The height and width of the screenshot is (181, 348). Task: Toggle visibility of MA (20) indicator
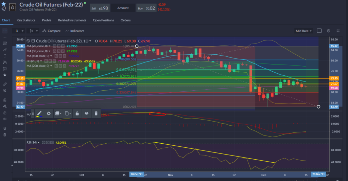(x=54, y=46)
